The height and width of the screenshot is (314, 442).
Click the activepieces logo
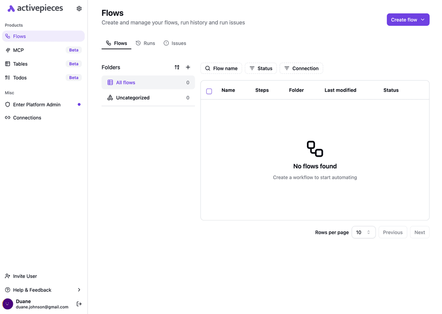coord(35,9)
